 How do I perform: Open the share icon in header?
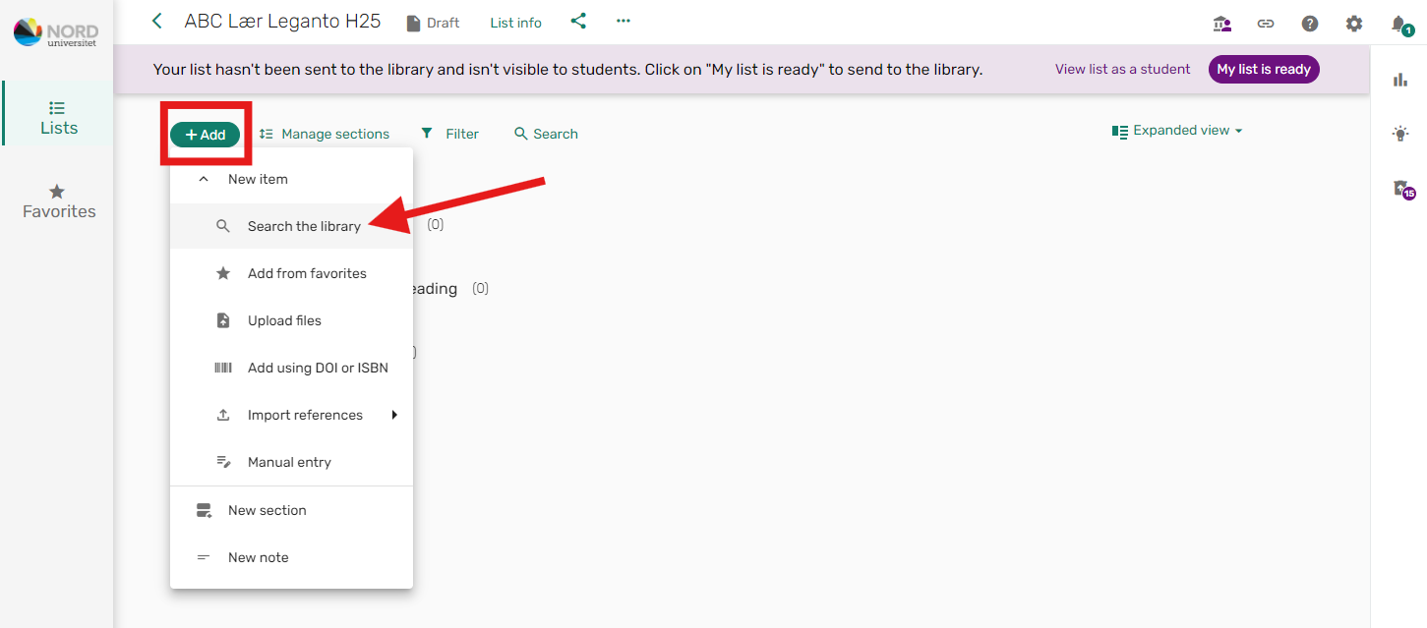[x=578, y=21]
